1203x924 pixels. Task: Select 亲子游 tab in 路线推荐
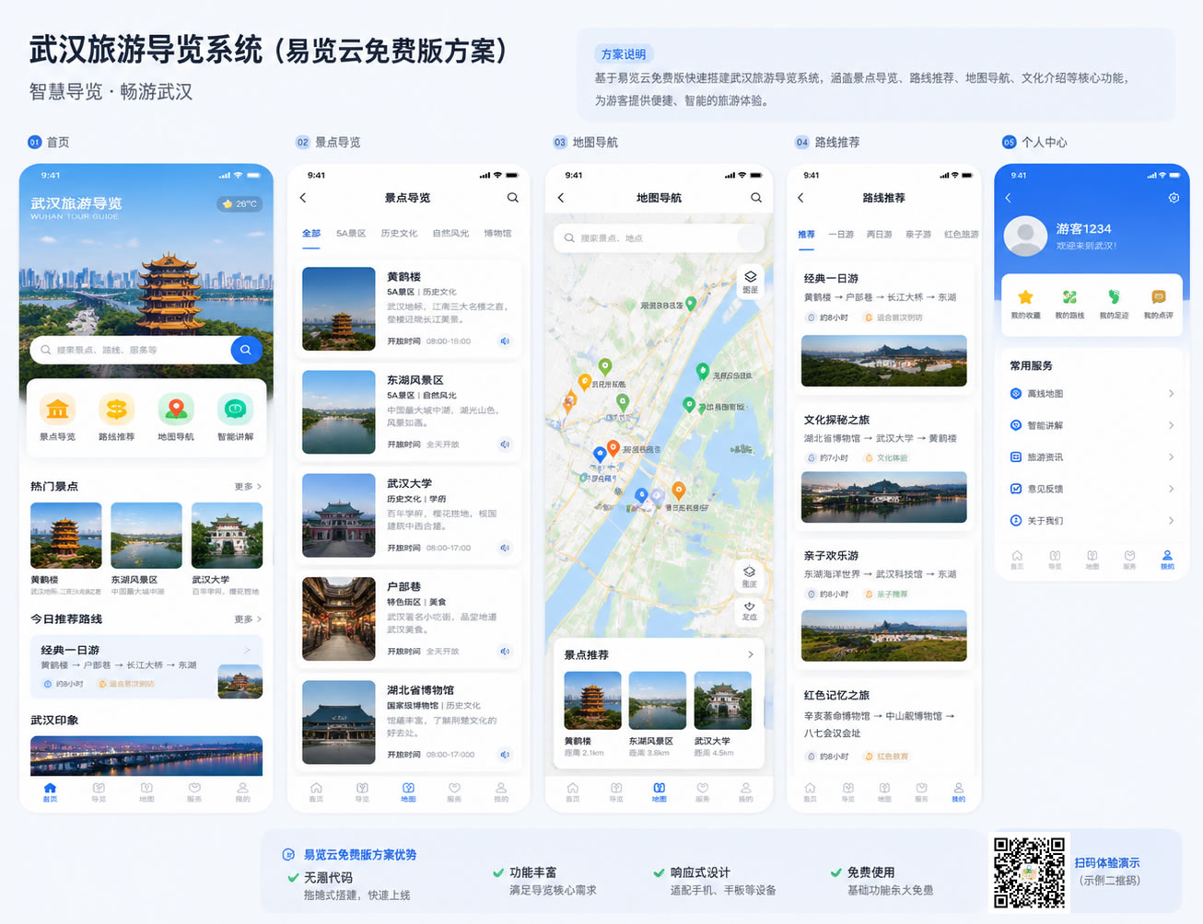click(x=917, y=235)
